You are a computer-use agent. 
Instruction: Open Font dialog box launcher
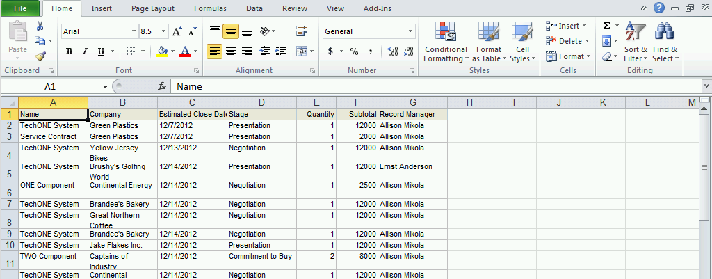[197, 71]
